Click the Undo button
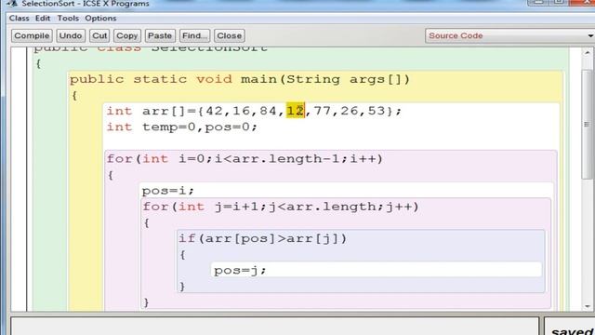 coord(71,35)
